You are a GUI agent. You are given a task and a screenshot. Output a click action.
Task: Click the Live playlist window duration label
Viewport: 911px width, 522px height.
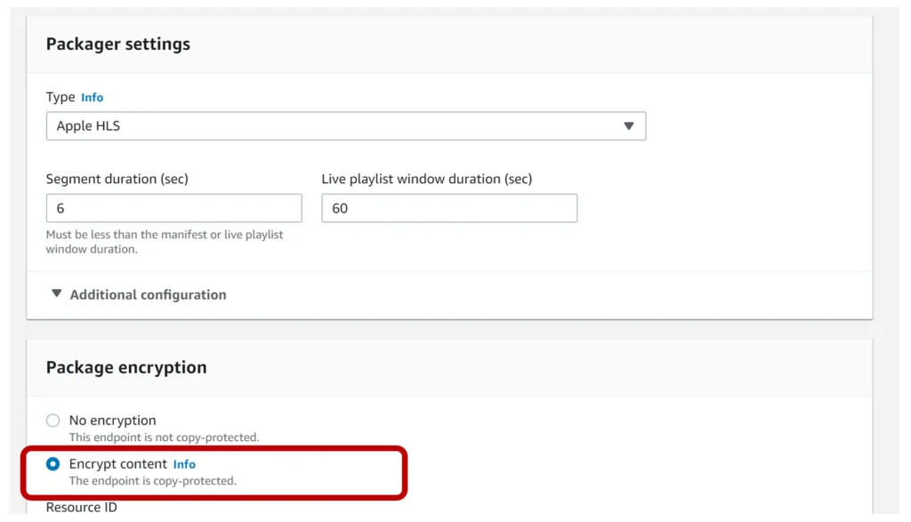click(427, 179)
